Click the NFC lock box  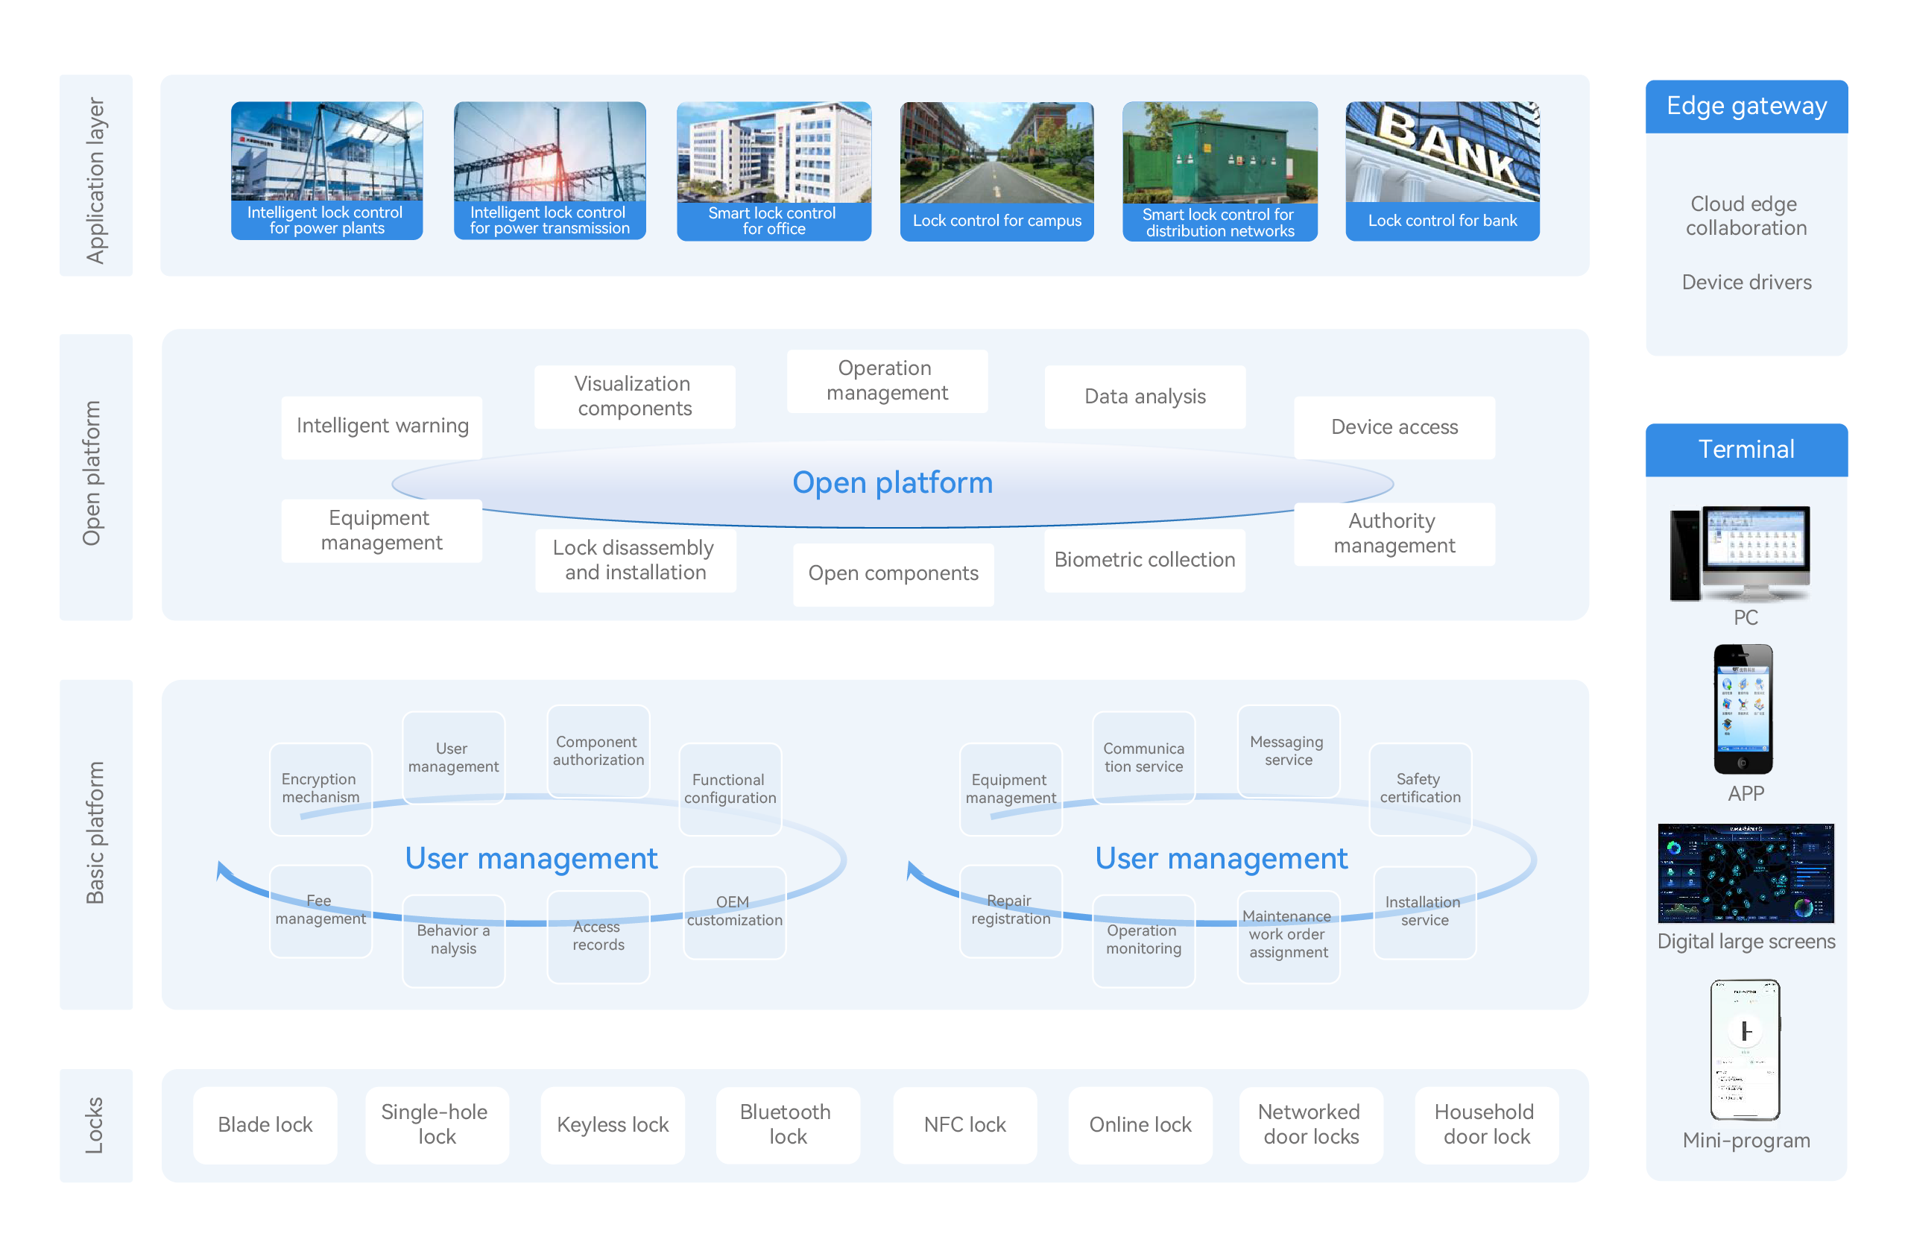tap(964, 1124)
